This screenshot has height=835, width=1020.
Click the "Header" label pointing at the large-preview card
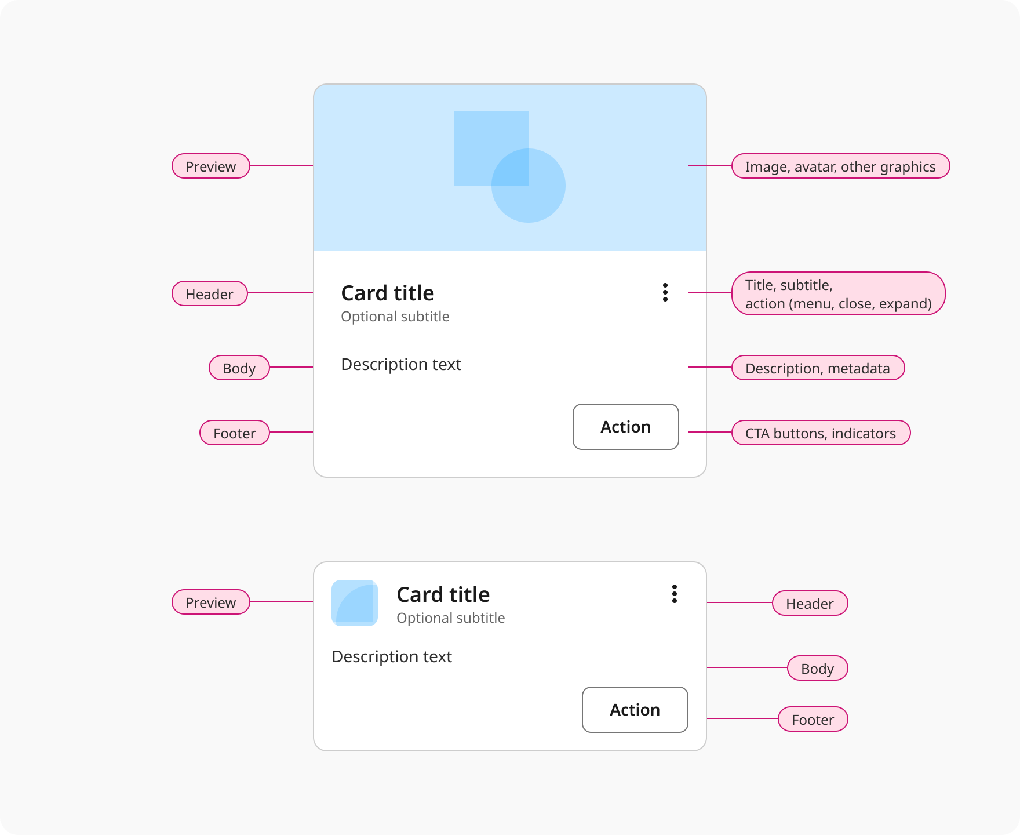click(210, 293)
